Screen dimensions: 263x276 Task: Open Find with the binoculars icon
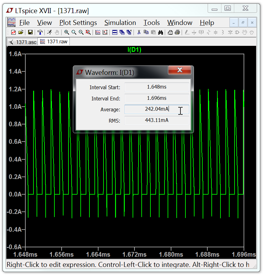click(160, 32)
